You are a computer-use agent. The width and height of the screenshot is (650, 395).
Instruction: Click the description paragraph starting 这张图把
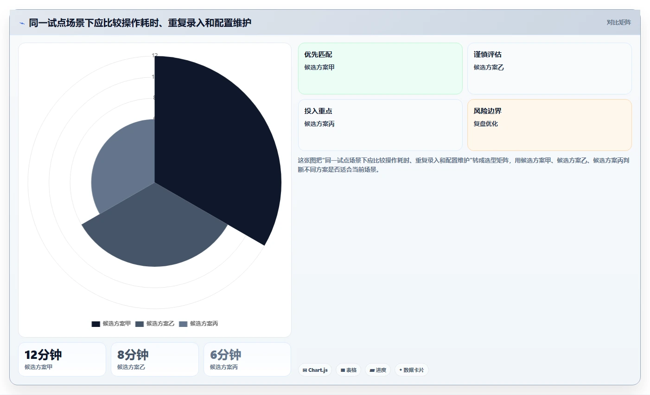[x=464, y=165]
